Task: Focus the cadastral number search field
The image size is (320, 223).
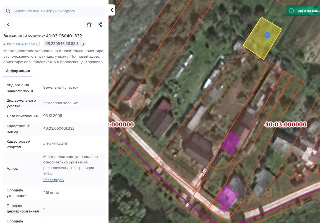Action: click(54, 11)
